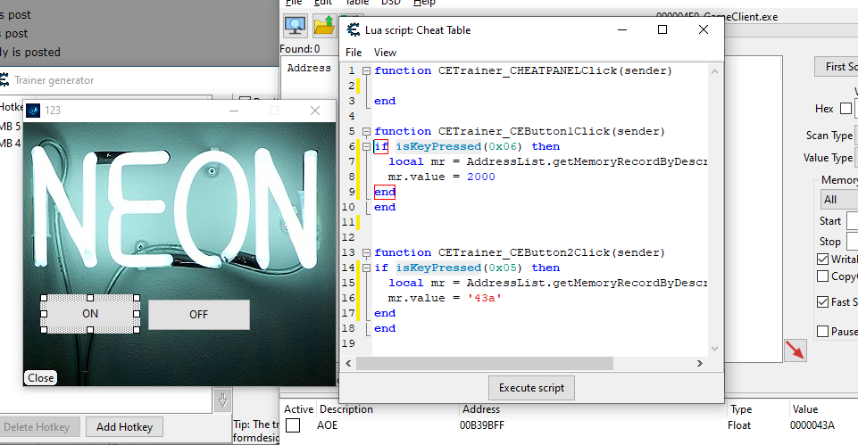Collapse the CEButton1Click function fold marker
Screen dimensions: 858x445
coord(367,131)
